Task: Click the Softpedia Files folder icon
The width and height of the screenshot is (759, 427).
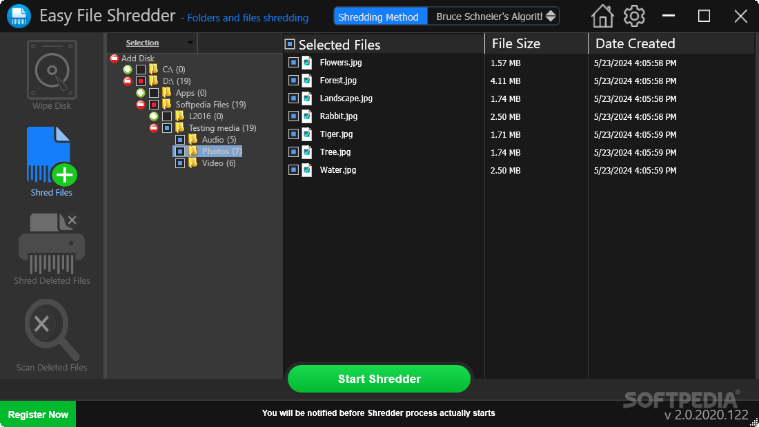Action: pyautogui.click(x=166, y=104)
